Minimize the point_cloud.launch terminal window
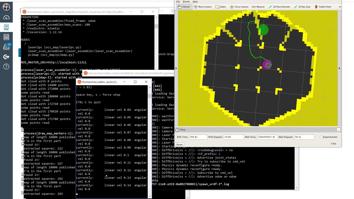 point(131,12)
